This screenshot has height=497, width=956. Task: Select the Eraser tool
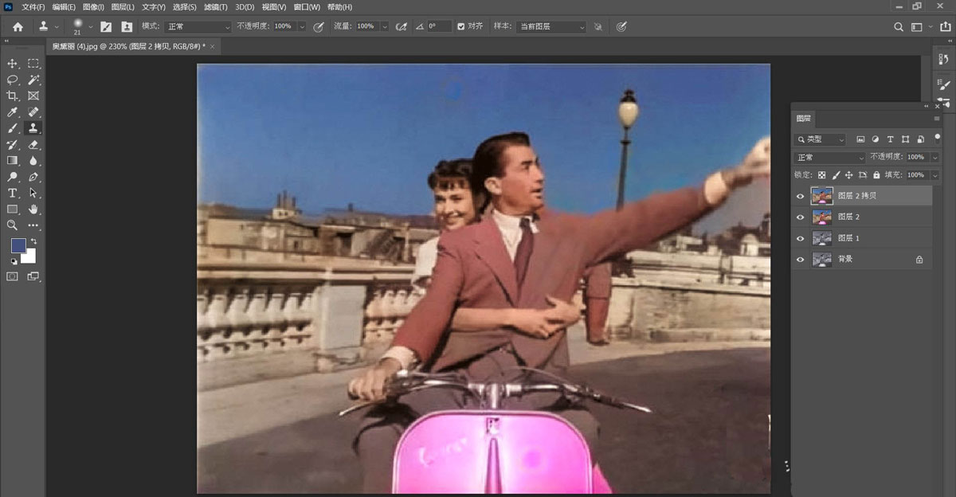coord(33,145)
